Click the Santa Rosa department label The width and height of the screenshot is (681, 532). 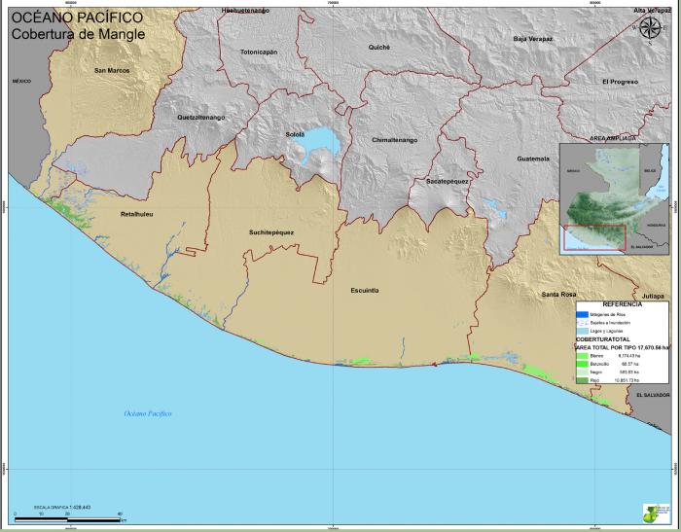[x=560, y=294]
